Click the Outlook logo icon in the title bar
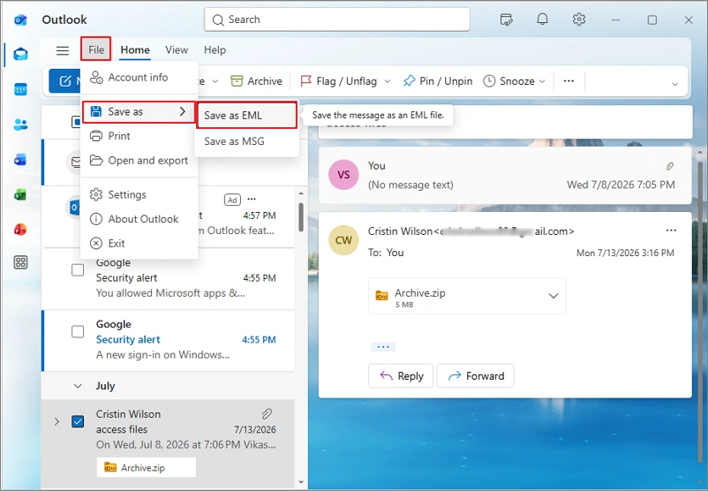Viewport: 708px width, 491px height. [20, 20]
